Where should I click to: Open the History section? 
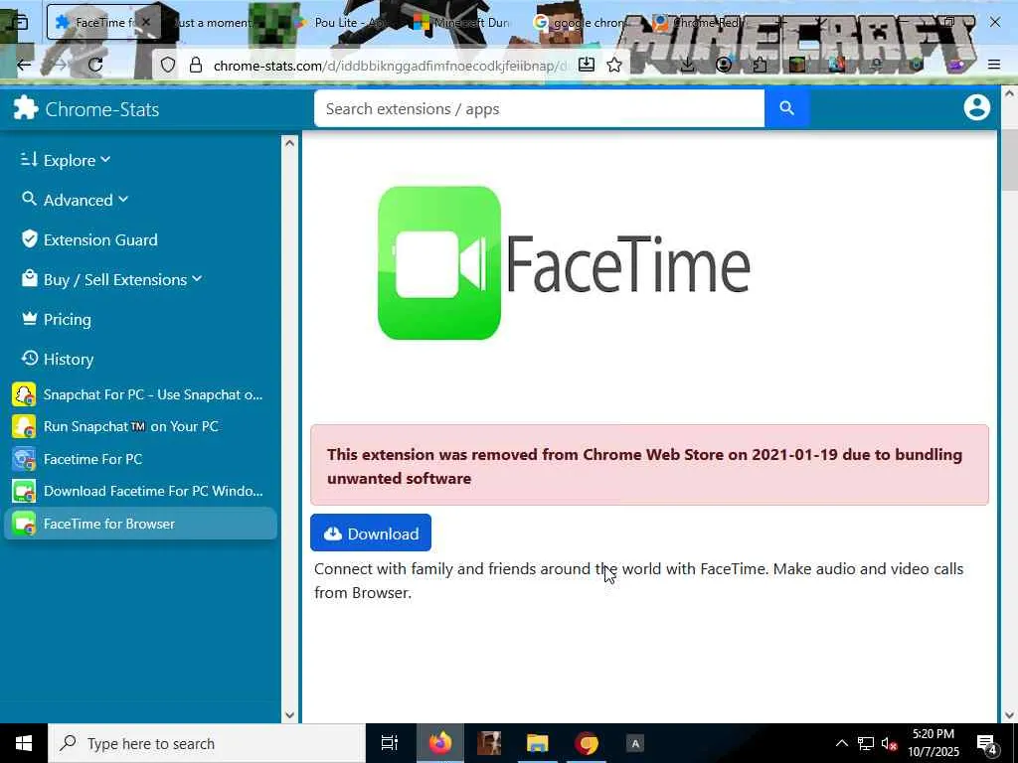tap(69, 359)
